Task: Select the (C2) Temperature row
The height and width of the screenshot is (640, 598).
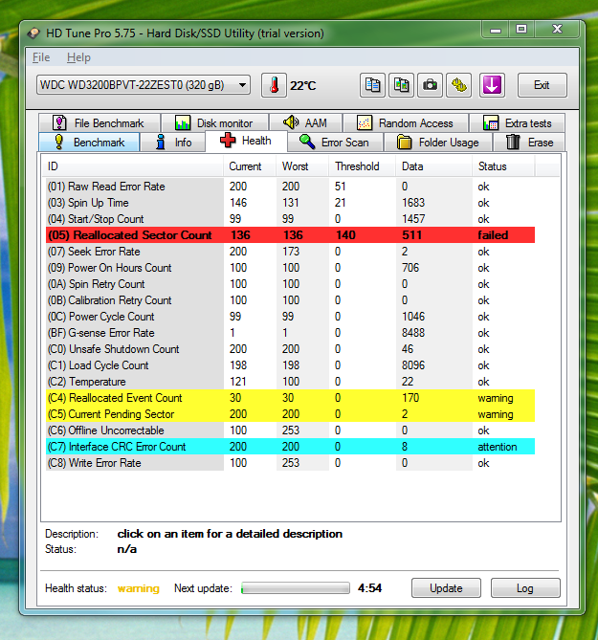Action: [290, 382]
